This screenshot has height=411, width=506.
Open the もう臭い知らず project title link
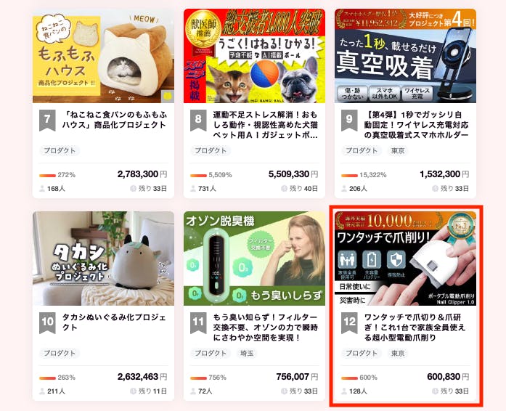tap(265, 327)
